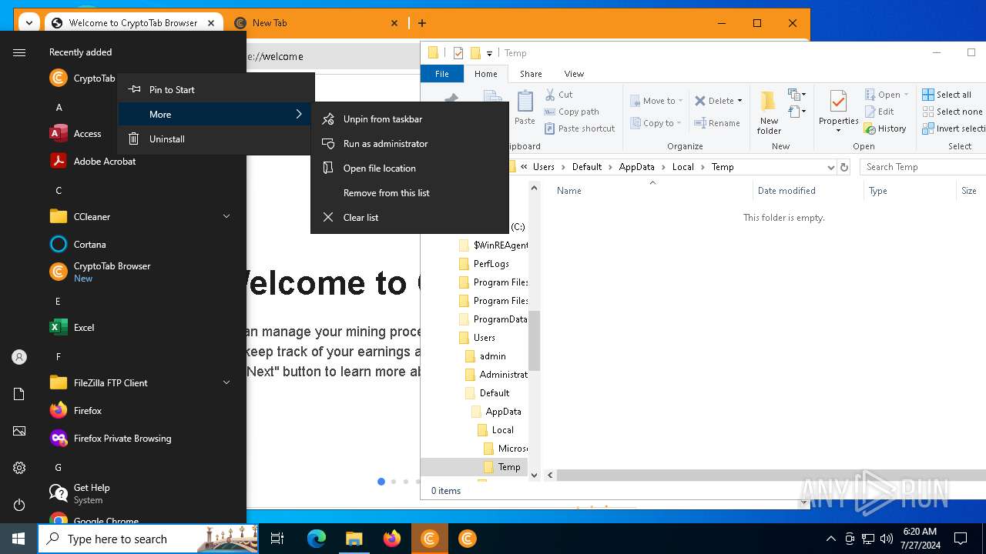Click the Power icon in Start sidebar

pyautogui.click(x=19, y=505)
